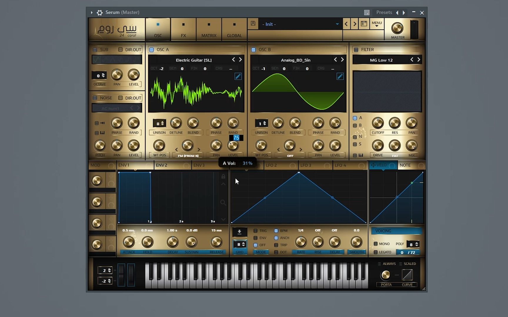
Task: Click the filter CUTOFF knob
Action: pyautogui.click(x=378, y=123)
